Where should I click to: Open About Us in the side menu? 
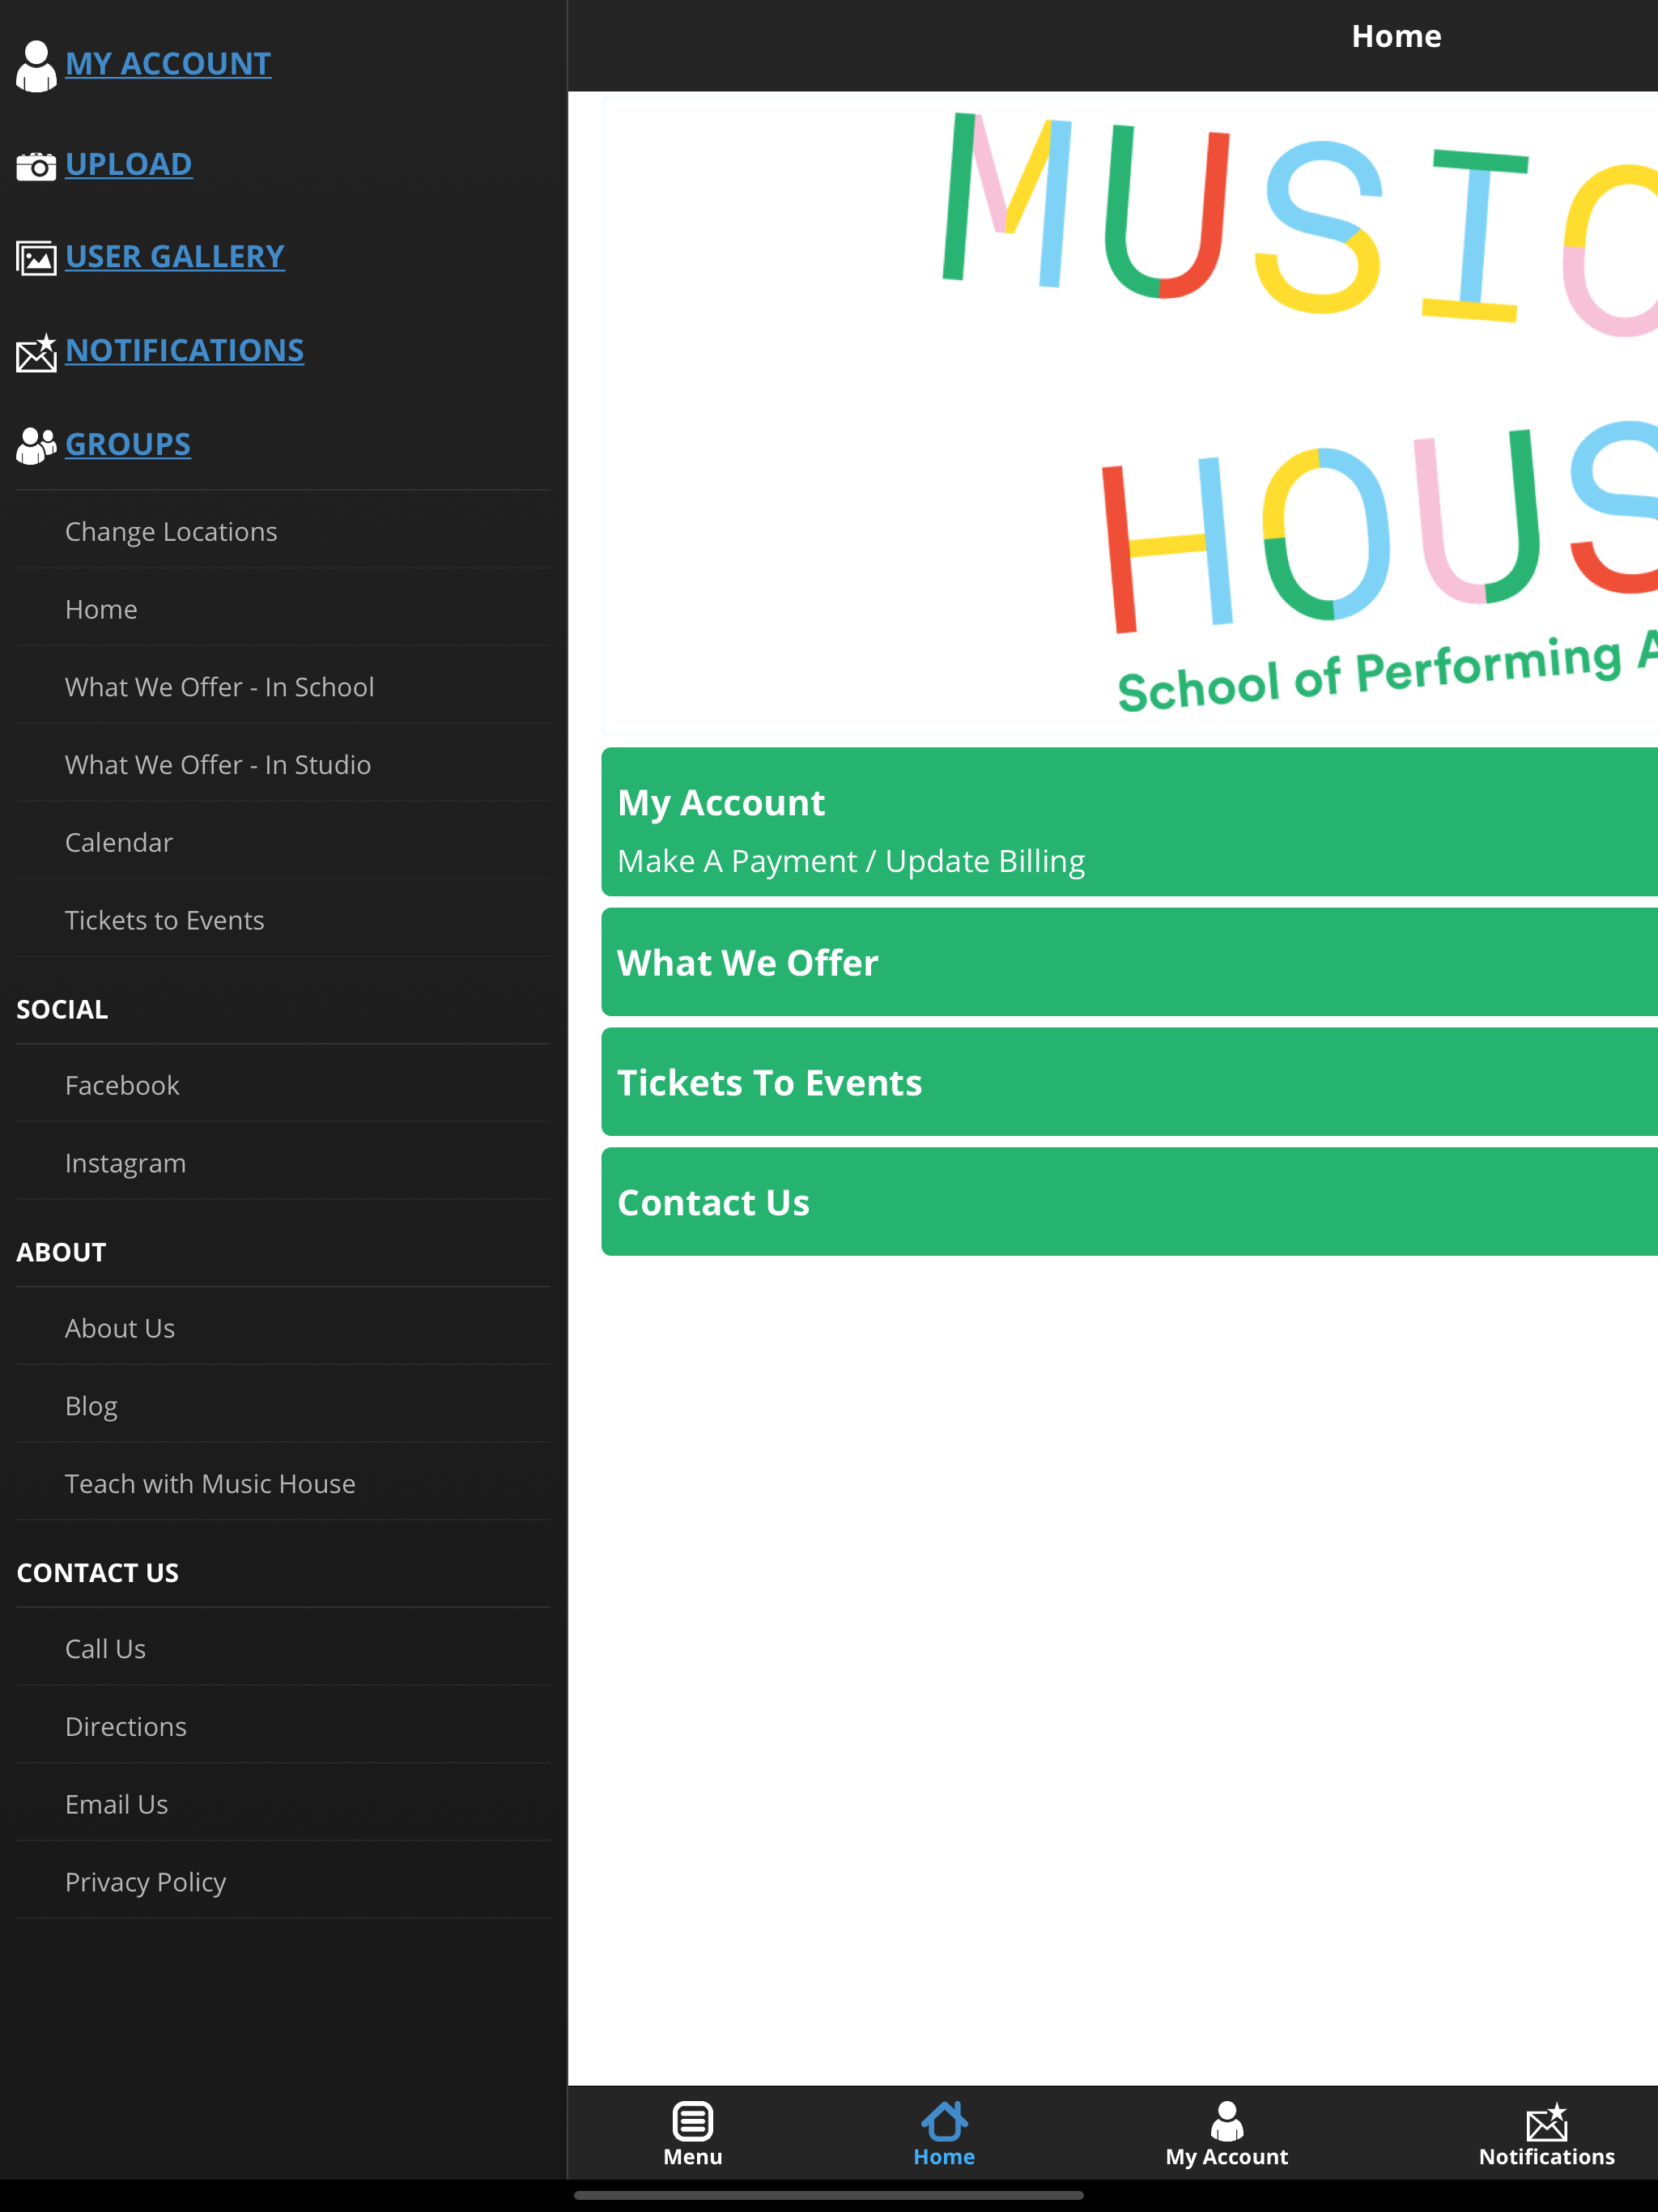point(283,1328)
